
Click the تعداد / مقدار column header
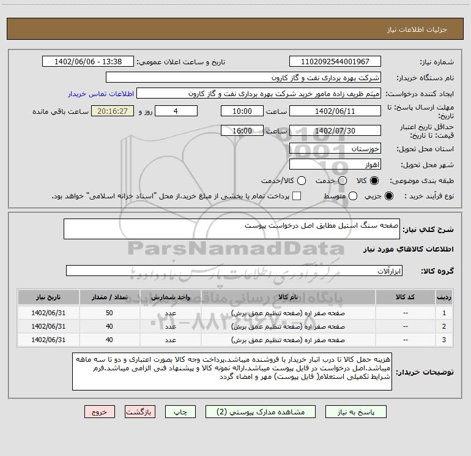[109, 297]
